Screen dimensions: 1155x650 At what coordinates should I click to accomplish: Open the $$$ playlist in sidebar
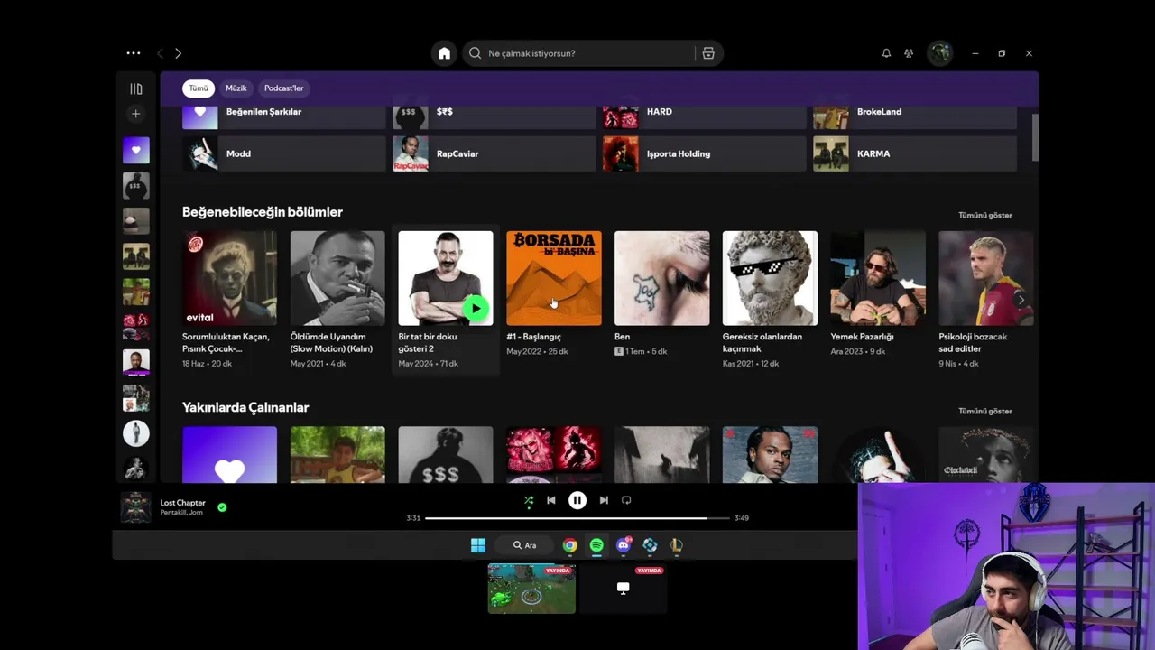pyautogui.click(x=136, y=186)
